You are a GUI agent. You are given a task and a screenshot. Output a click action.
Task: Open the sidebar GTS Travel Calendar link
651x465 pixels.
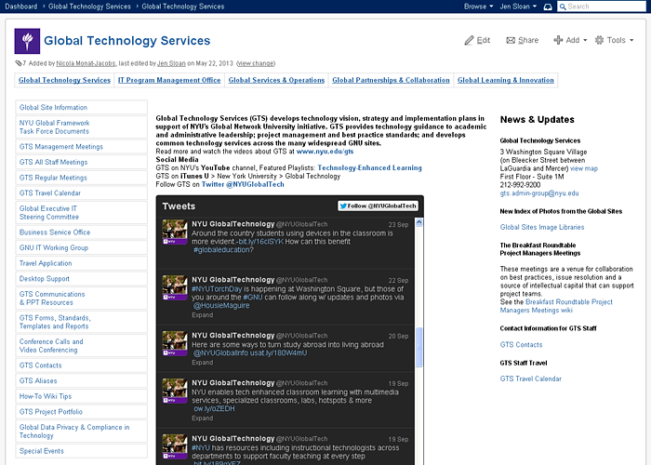50,193
